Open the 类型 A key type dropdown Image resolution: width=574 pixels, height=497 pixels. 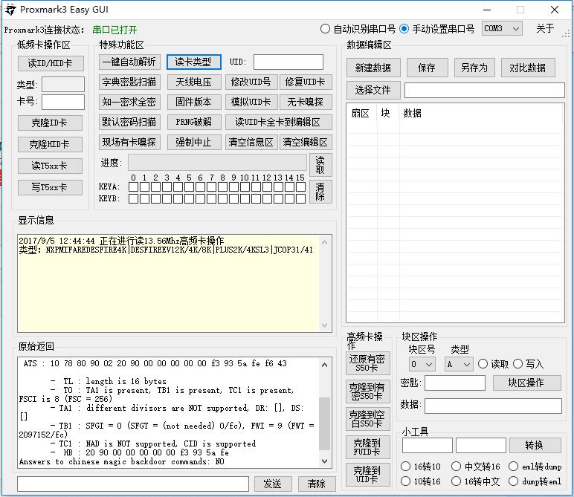(x=459, y=364)
